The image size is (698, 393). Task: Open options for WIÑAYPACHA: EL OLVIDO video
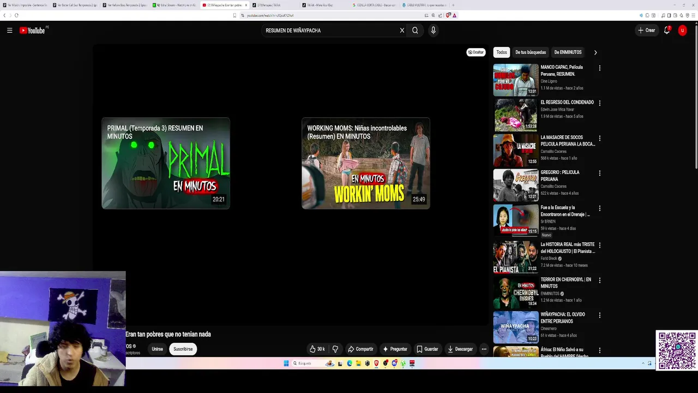tap(599, 315)
